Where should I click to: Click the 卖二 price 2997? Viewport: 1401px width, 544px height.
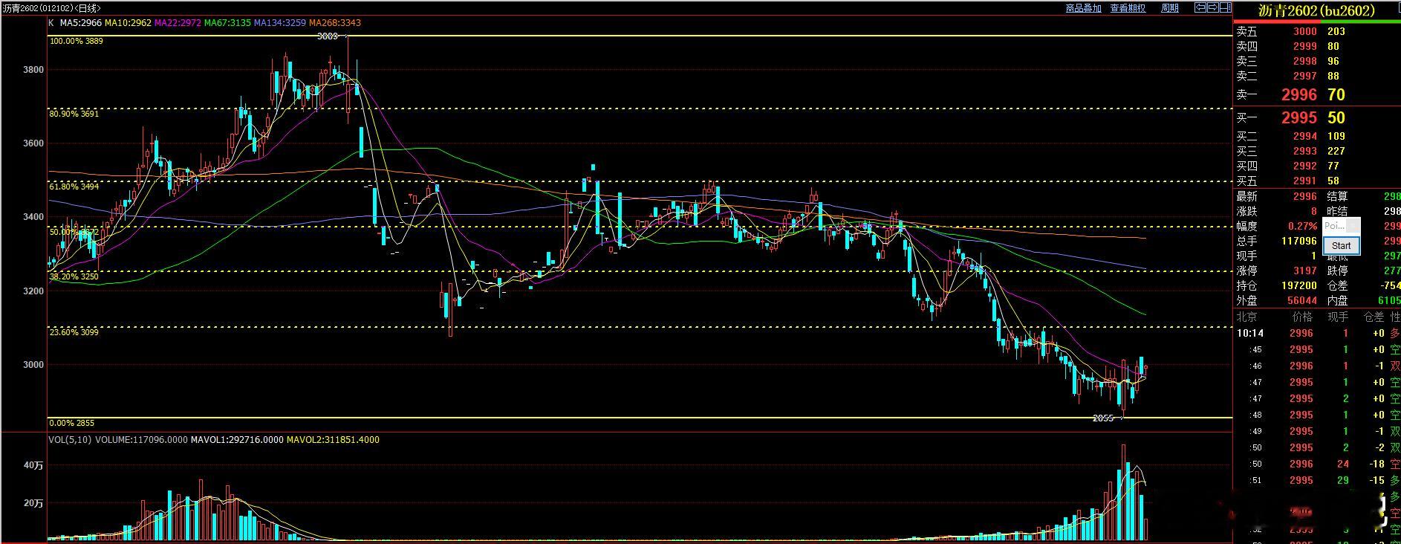[x=1304, y=76]
